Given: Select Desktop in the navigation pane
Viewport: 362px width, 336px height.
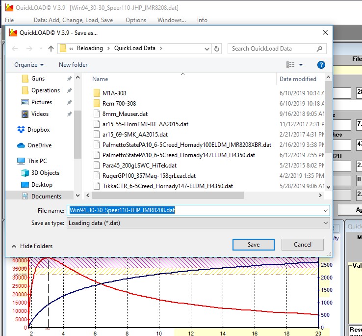Looking at the screenshot, I should point(37,185).
